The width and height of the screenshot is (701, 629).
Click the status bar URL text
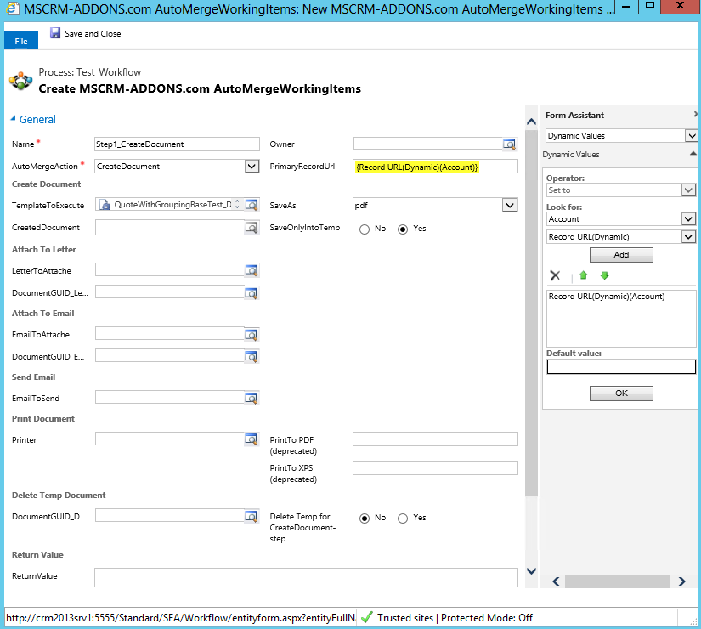tap(181, 618)
